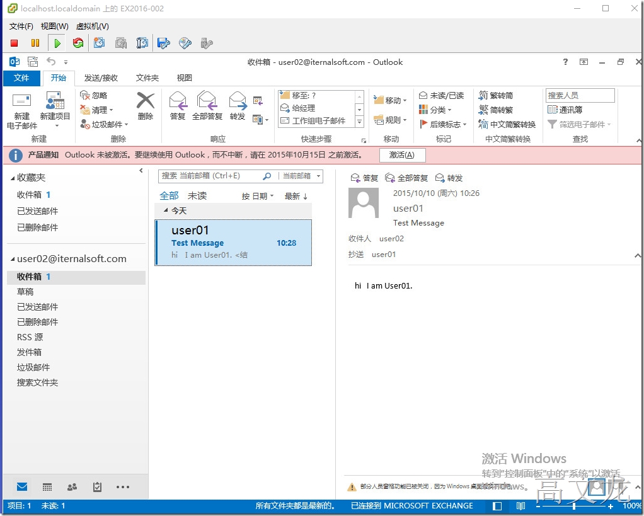Switch to View ribbon tab
Screen dimensions: 644x516
click(x=184, y=78)
